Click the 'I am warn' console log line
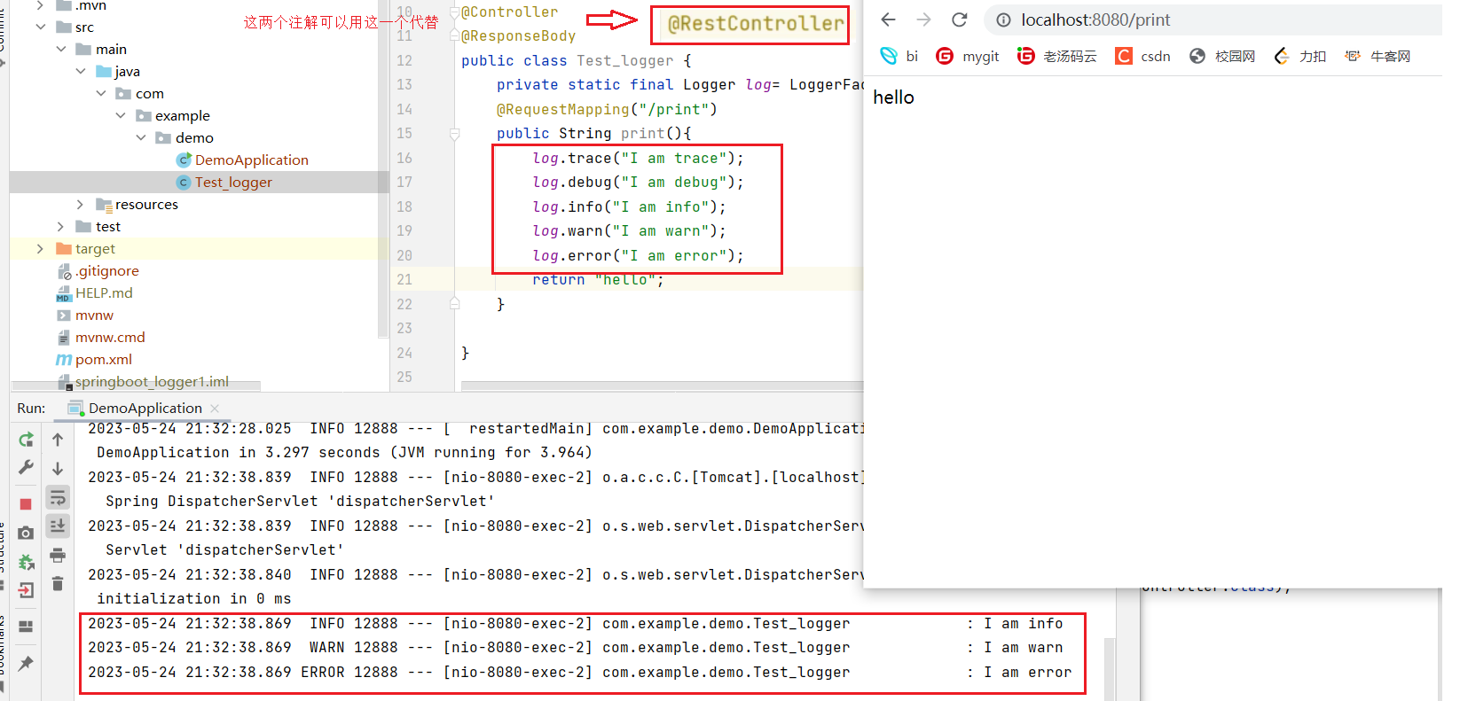The width and height of the screenshot is (1460, 701). point(575,648)
